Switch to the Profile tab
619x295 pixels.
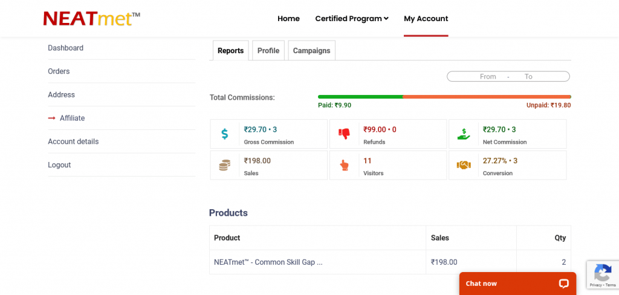268,51
